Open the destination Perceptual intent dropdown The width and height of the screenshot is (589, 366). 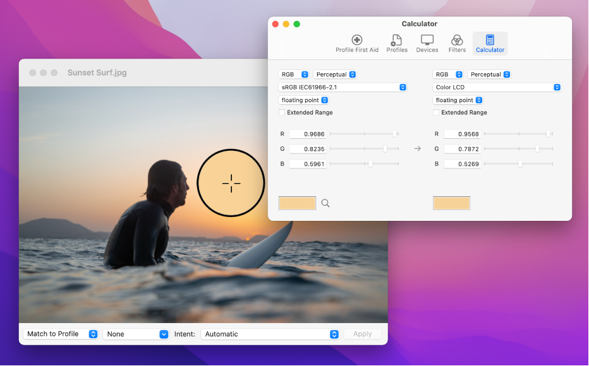[x=489, y=74]
